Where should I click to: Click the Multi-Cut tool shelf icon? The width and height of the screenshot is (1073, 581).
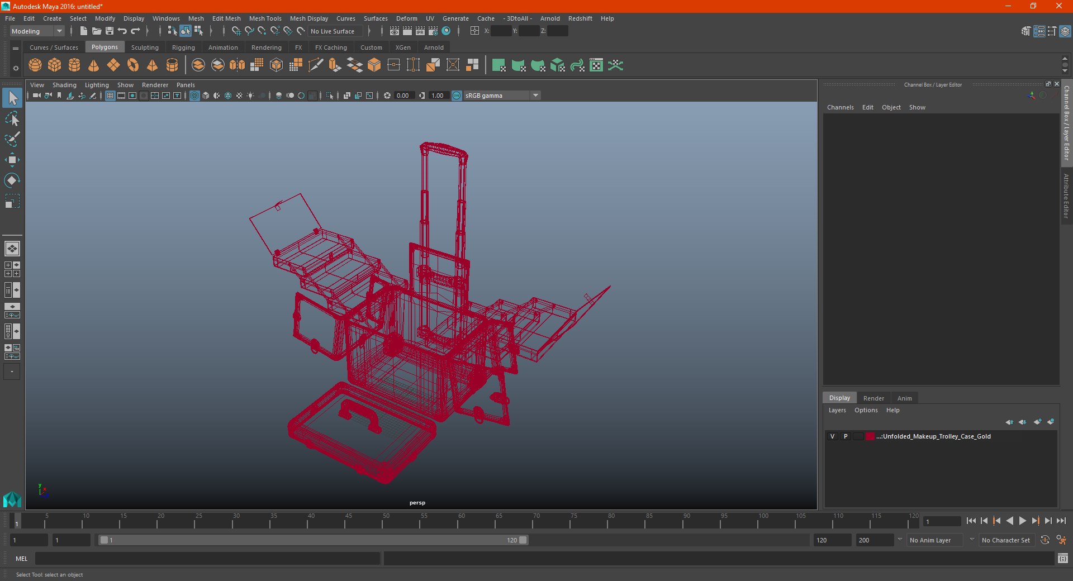pyautogui.click(x=316, y=65)
